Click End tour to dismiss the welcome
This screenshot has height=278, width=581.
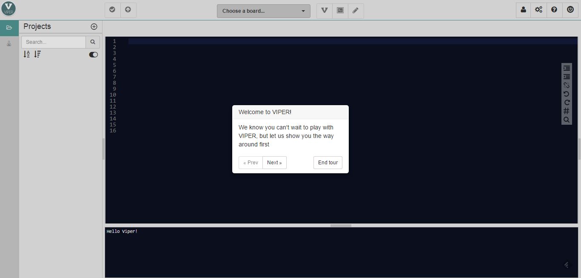(328, 163)
